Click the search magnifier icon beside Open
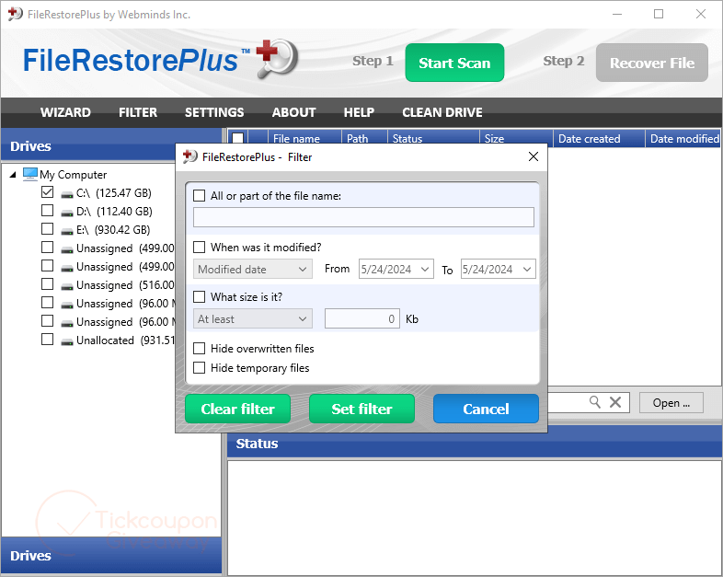 (595, 402)
